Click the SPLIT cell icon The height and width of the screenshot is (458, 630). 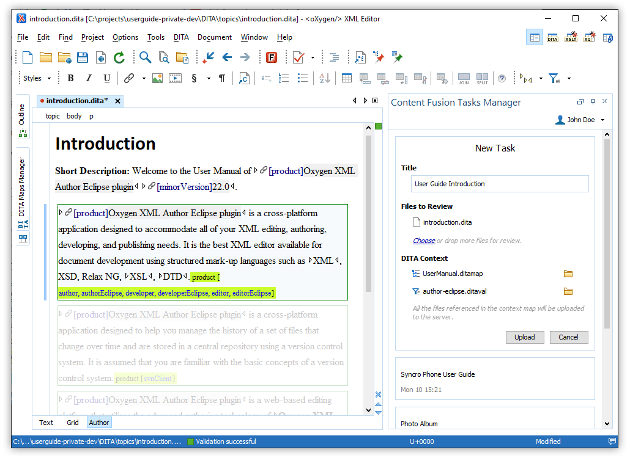(482, 79)
